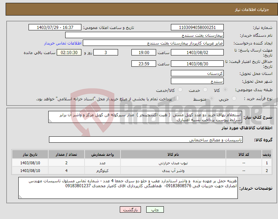278x219 pixels.
Task: Click the validity hour field 23:59
Action: [x=144, y=64]
